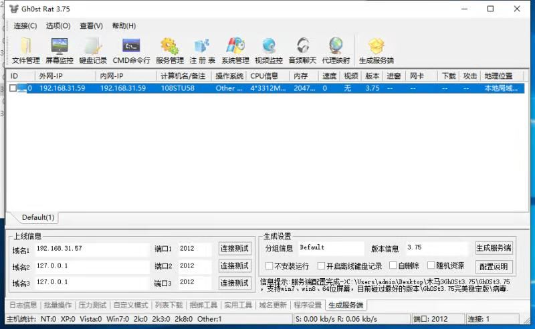Switch to the 捆绑工具 bottom tab
The width and height of the screenshot is (535, 329).
[203, 305]
